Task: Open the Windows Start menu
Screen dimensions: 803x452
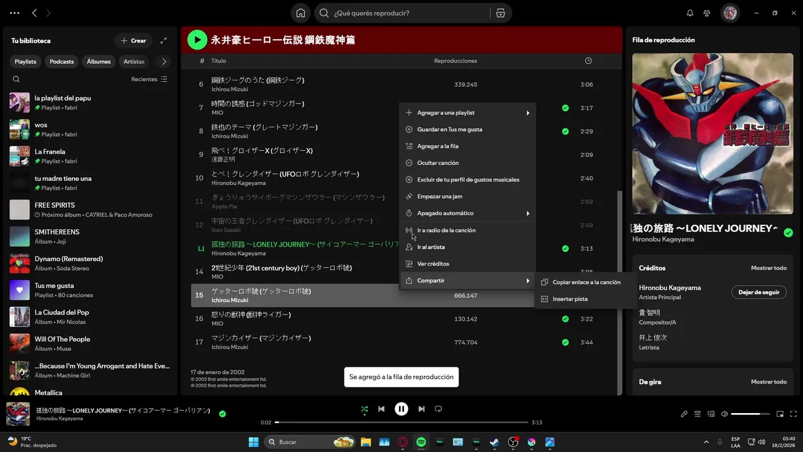Action: point(253,442)
